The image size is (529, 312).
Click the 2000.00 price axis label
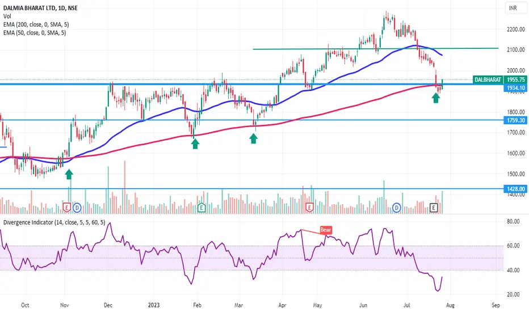click(x=516, y=70)
